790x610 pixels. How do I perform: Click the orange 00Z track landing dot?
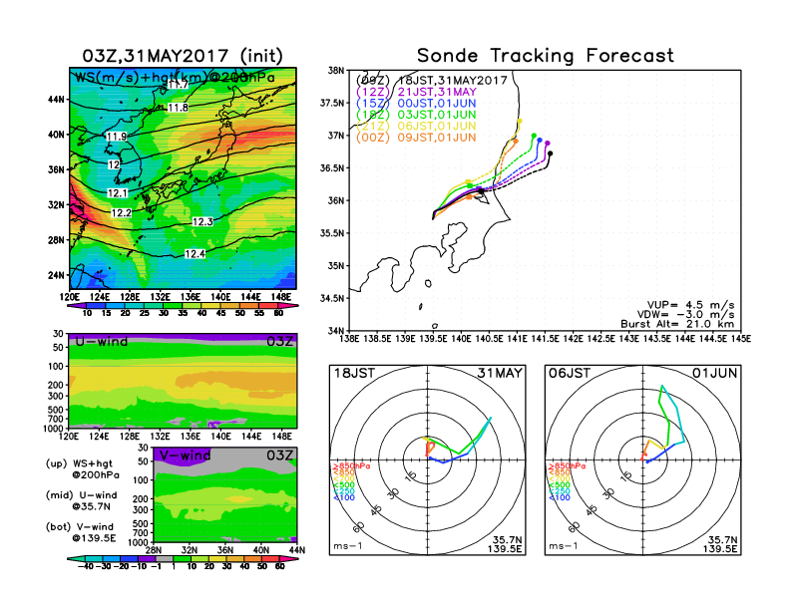pos(516,142)
